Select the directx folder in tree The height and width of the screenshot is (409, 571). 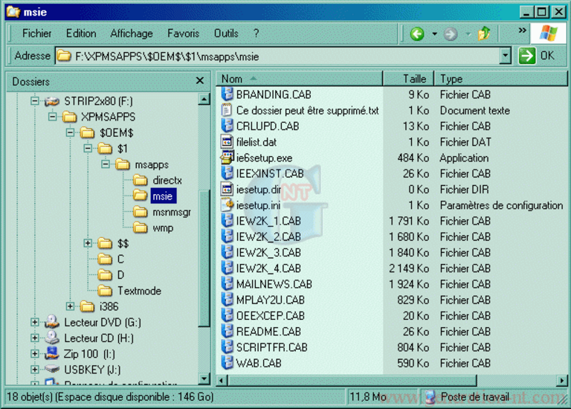[167, 180]
